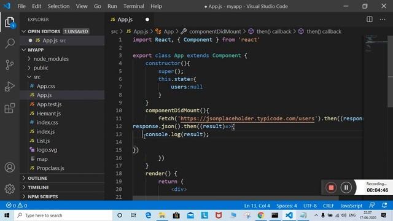Change indentation via Spaces: 4
The image size is (393, 221).
pos(287,206)
